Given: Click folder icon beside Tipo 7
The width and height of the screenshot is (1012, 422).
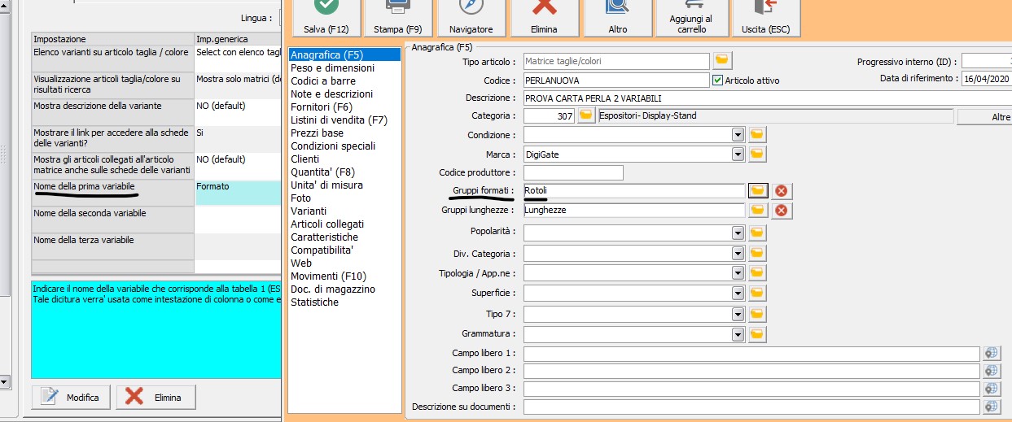Looking at the screenshot, I should [x=757, y=313].
